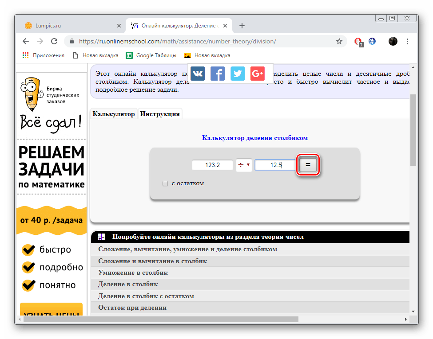This screenshot has height=339, width=433.
Task: View site security padlock info
Action: coord(72,41)
